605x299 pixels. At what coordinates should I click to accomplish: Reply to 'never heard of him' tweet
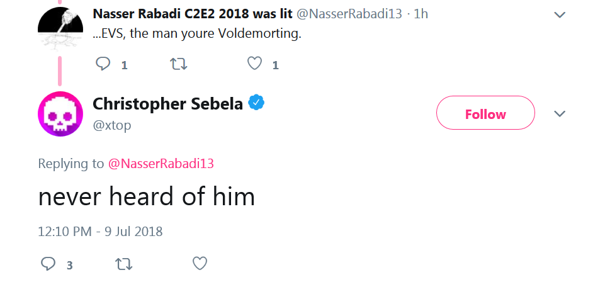pyautogui.click(x=48, y=264)
